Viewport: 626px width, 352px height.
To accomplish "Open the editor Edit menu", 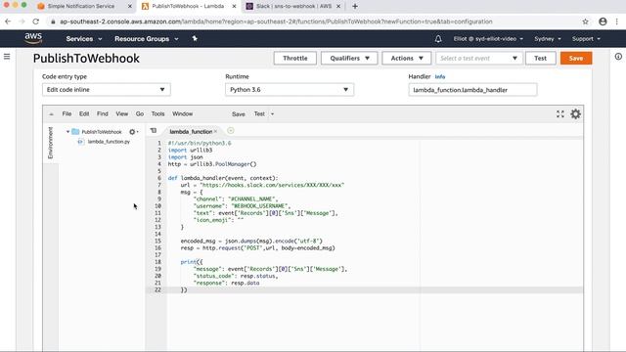I will click(x=84, y=114).
